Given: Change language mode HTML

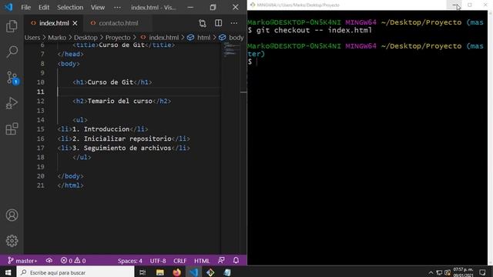Looking at the screenshot, I should (202, 261).
